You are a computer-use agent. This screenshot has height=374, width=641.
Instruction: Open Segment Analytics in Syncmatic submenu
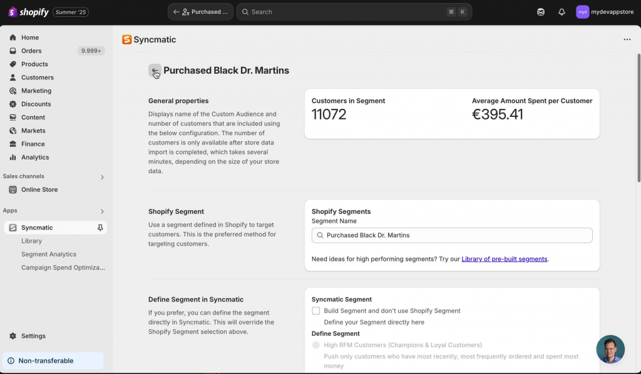49,255
